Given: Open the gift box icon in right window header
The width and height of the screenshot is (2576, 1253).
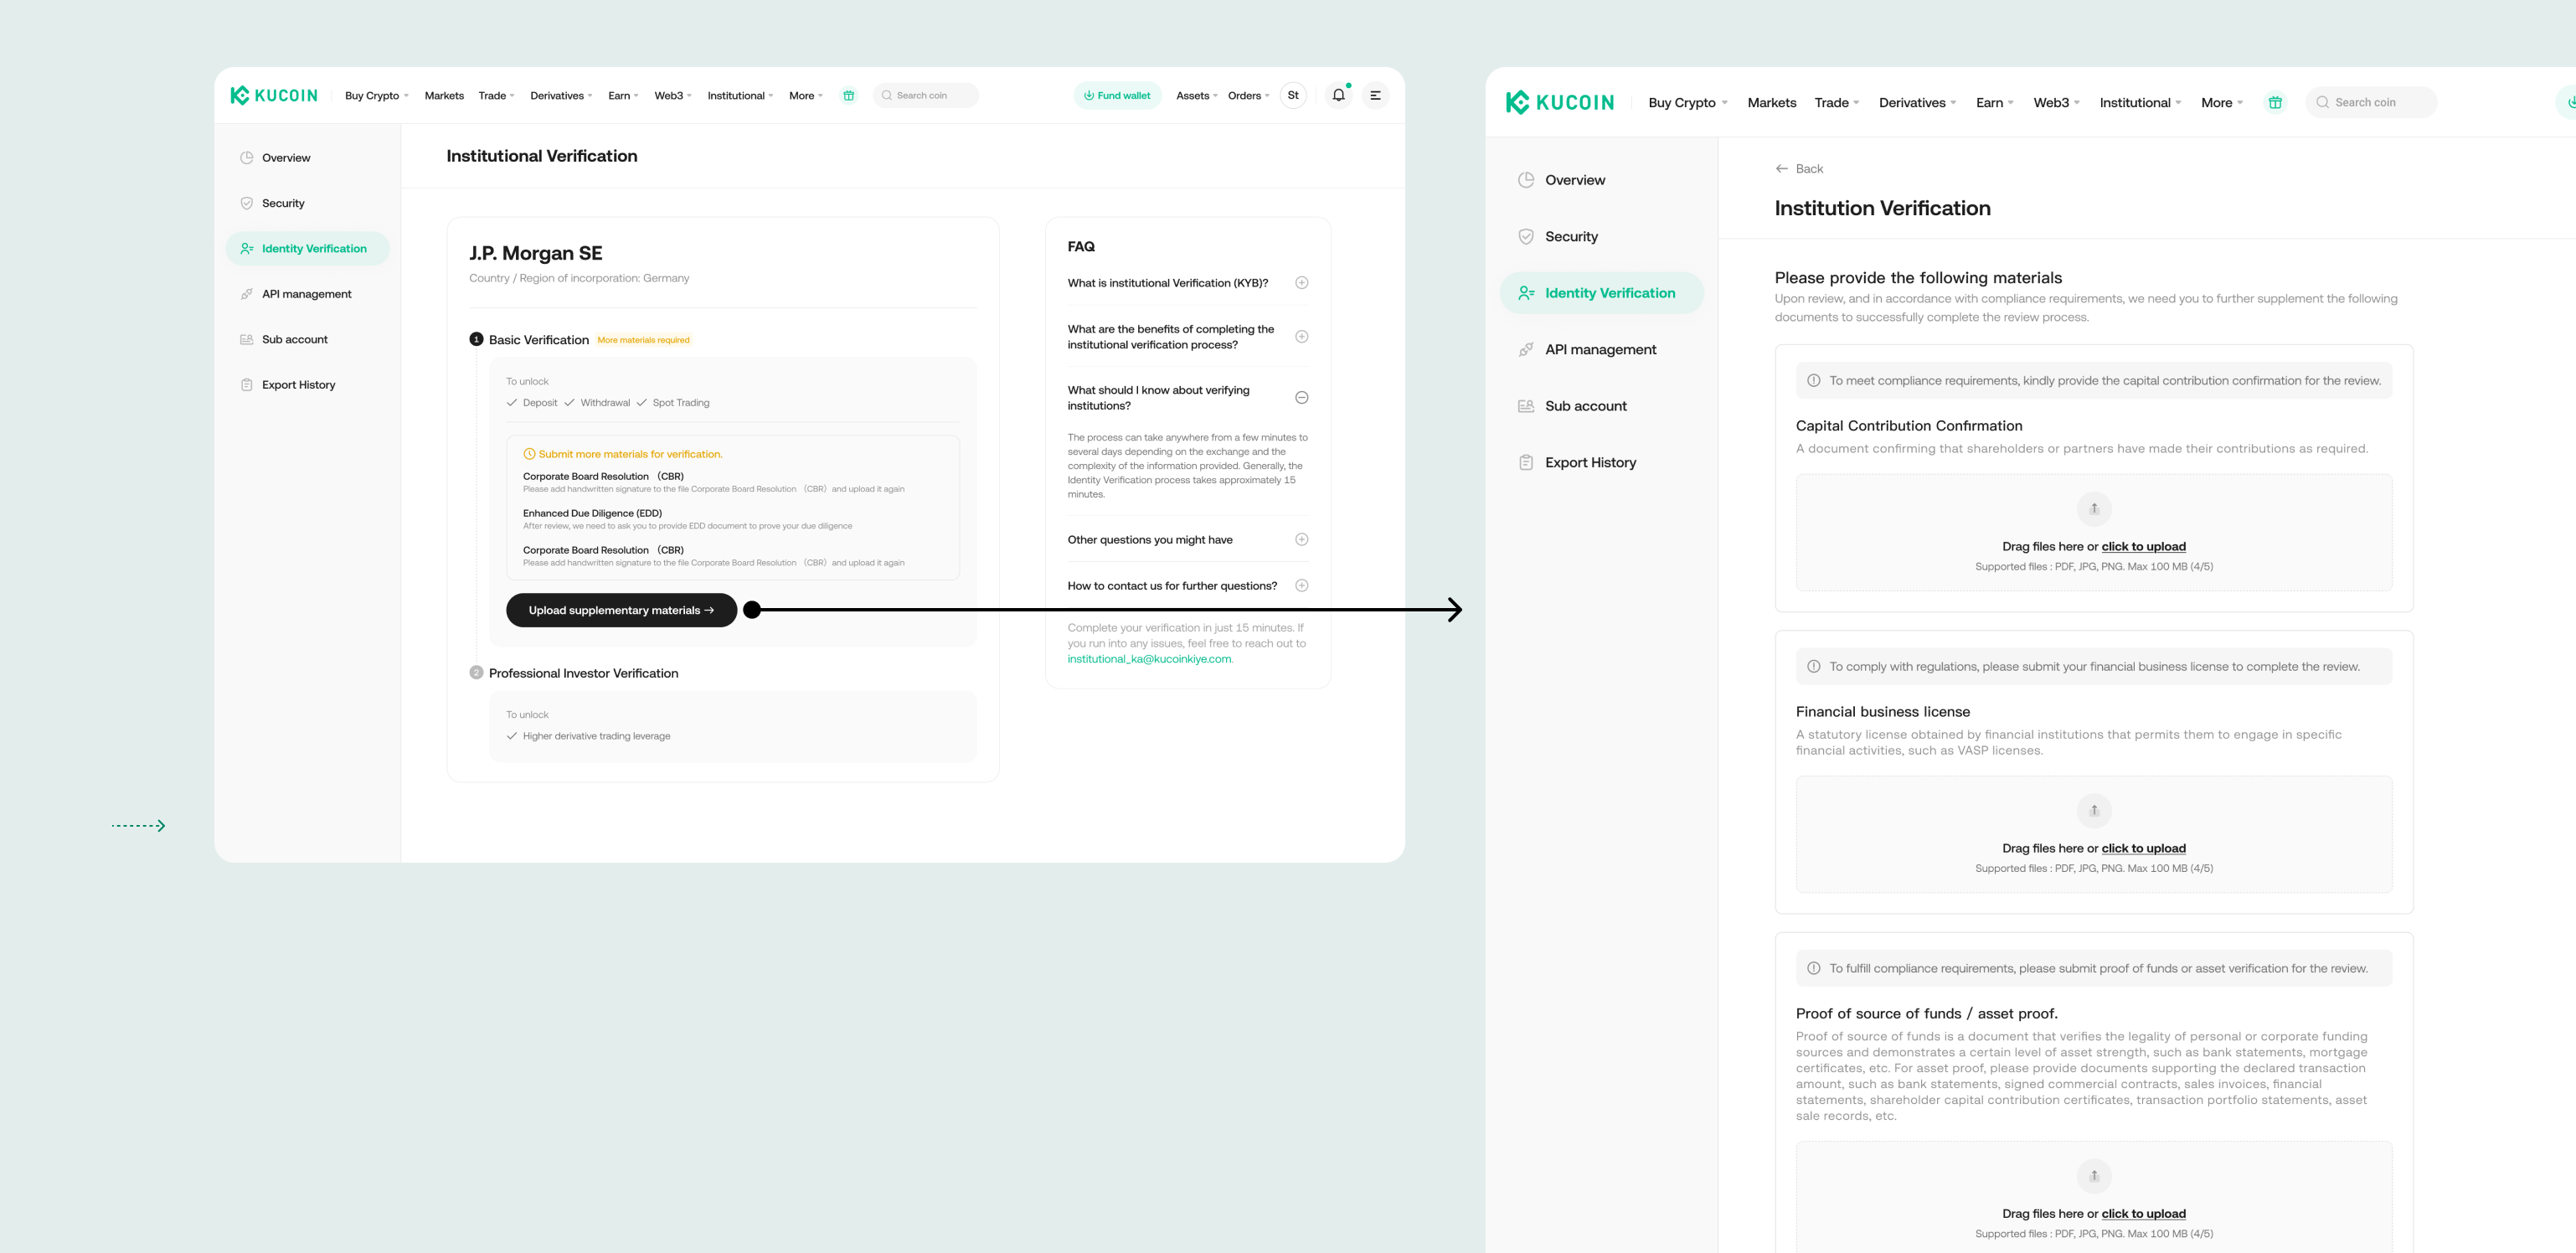Looking at the screenshot, I should pos(2275,102).
